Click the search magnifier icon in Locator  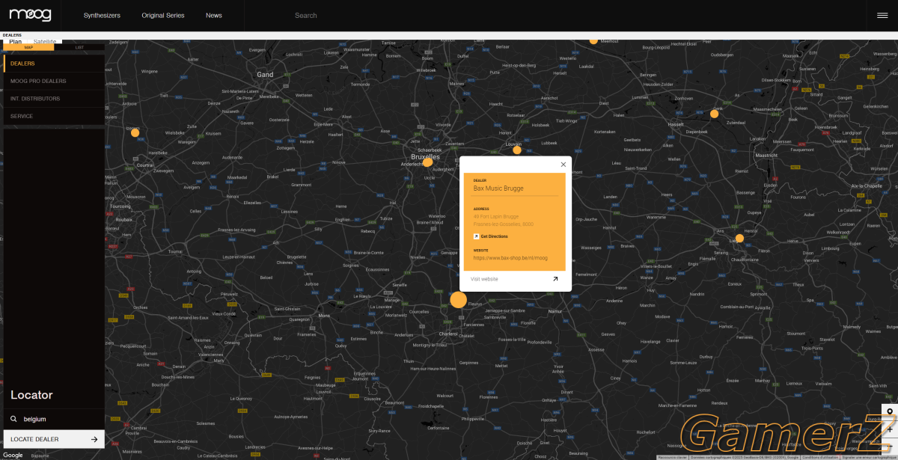click(13, 420)
